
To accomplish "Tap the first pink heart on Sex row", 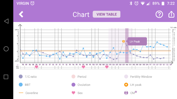I will pos(36,67).
